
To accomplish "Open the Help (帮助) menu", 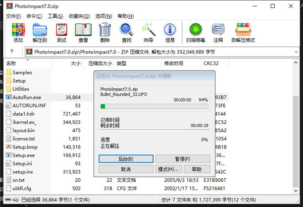I will click(x=126, y=16).
